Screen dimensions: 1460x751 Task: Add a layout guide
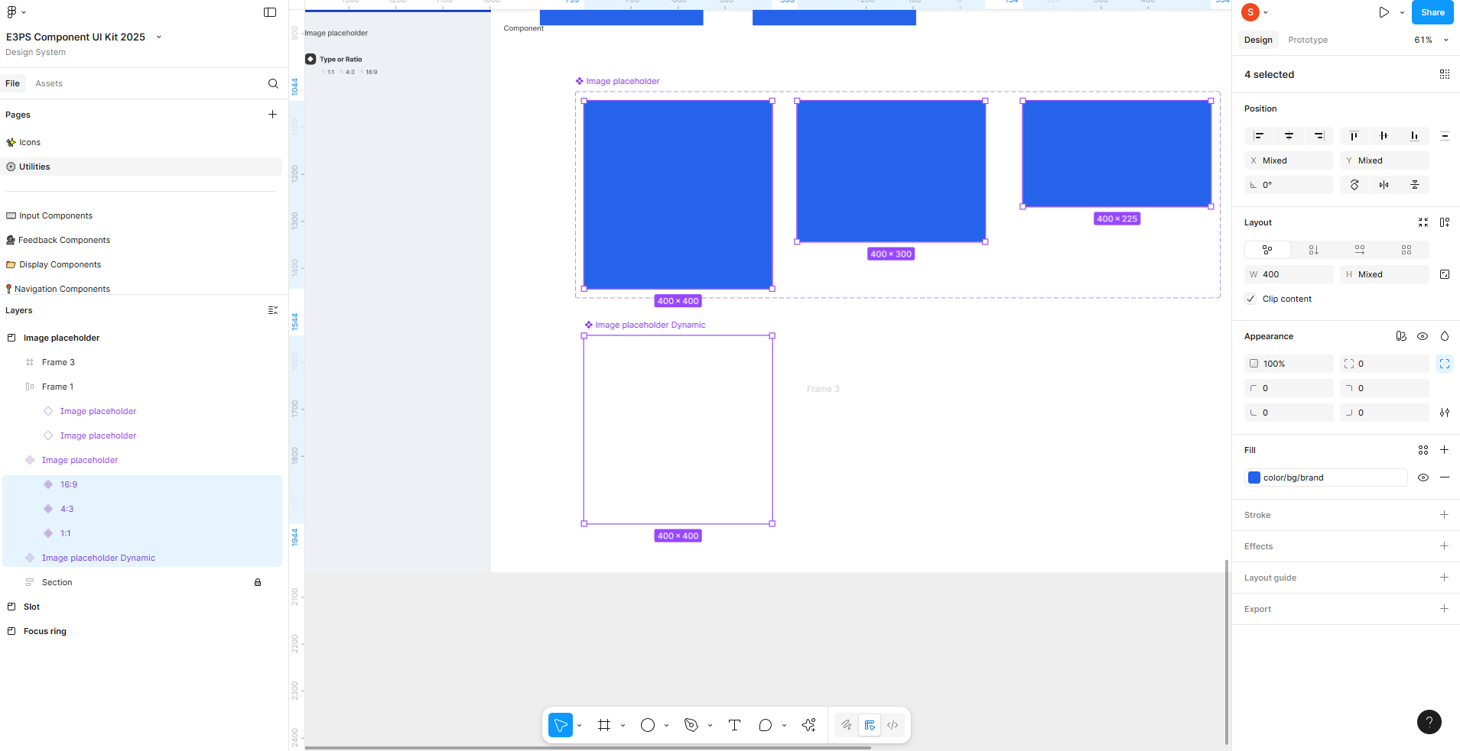pos(1444,578)
